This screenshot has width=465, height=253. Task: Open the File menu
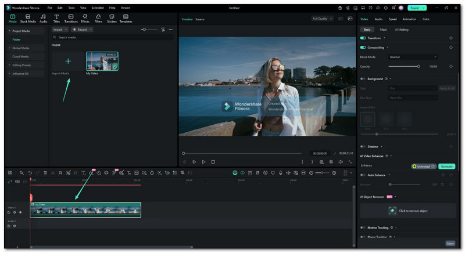tap(49, 8)
